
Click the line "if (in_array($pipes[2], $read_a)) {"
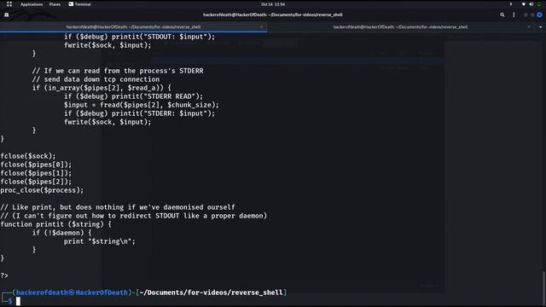pyautogui.click(x=102, y=88)
